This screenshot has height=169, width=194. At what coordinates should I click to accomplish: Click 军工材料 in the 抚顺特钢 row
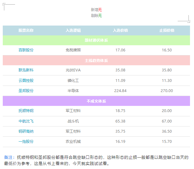[73, 111]
